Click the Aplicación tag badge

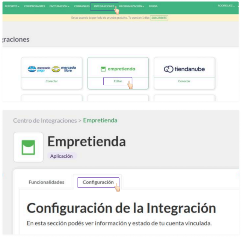pos(62,156)
